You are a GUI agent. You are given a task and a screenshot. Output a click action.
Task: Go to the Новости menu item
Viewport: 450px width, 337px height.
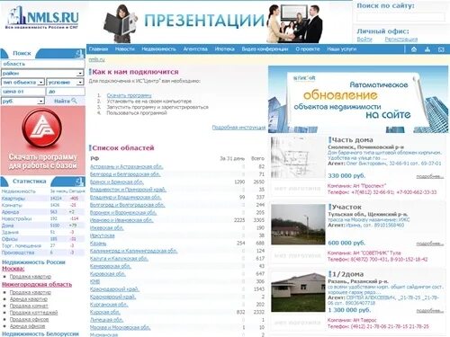click(125, 49)
